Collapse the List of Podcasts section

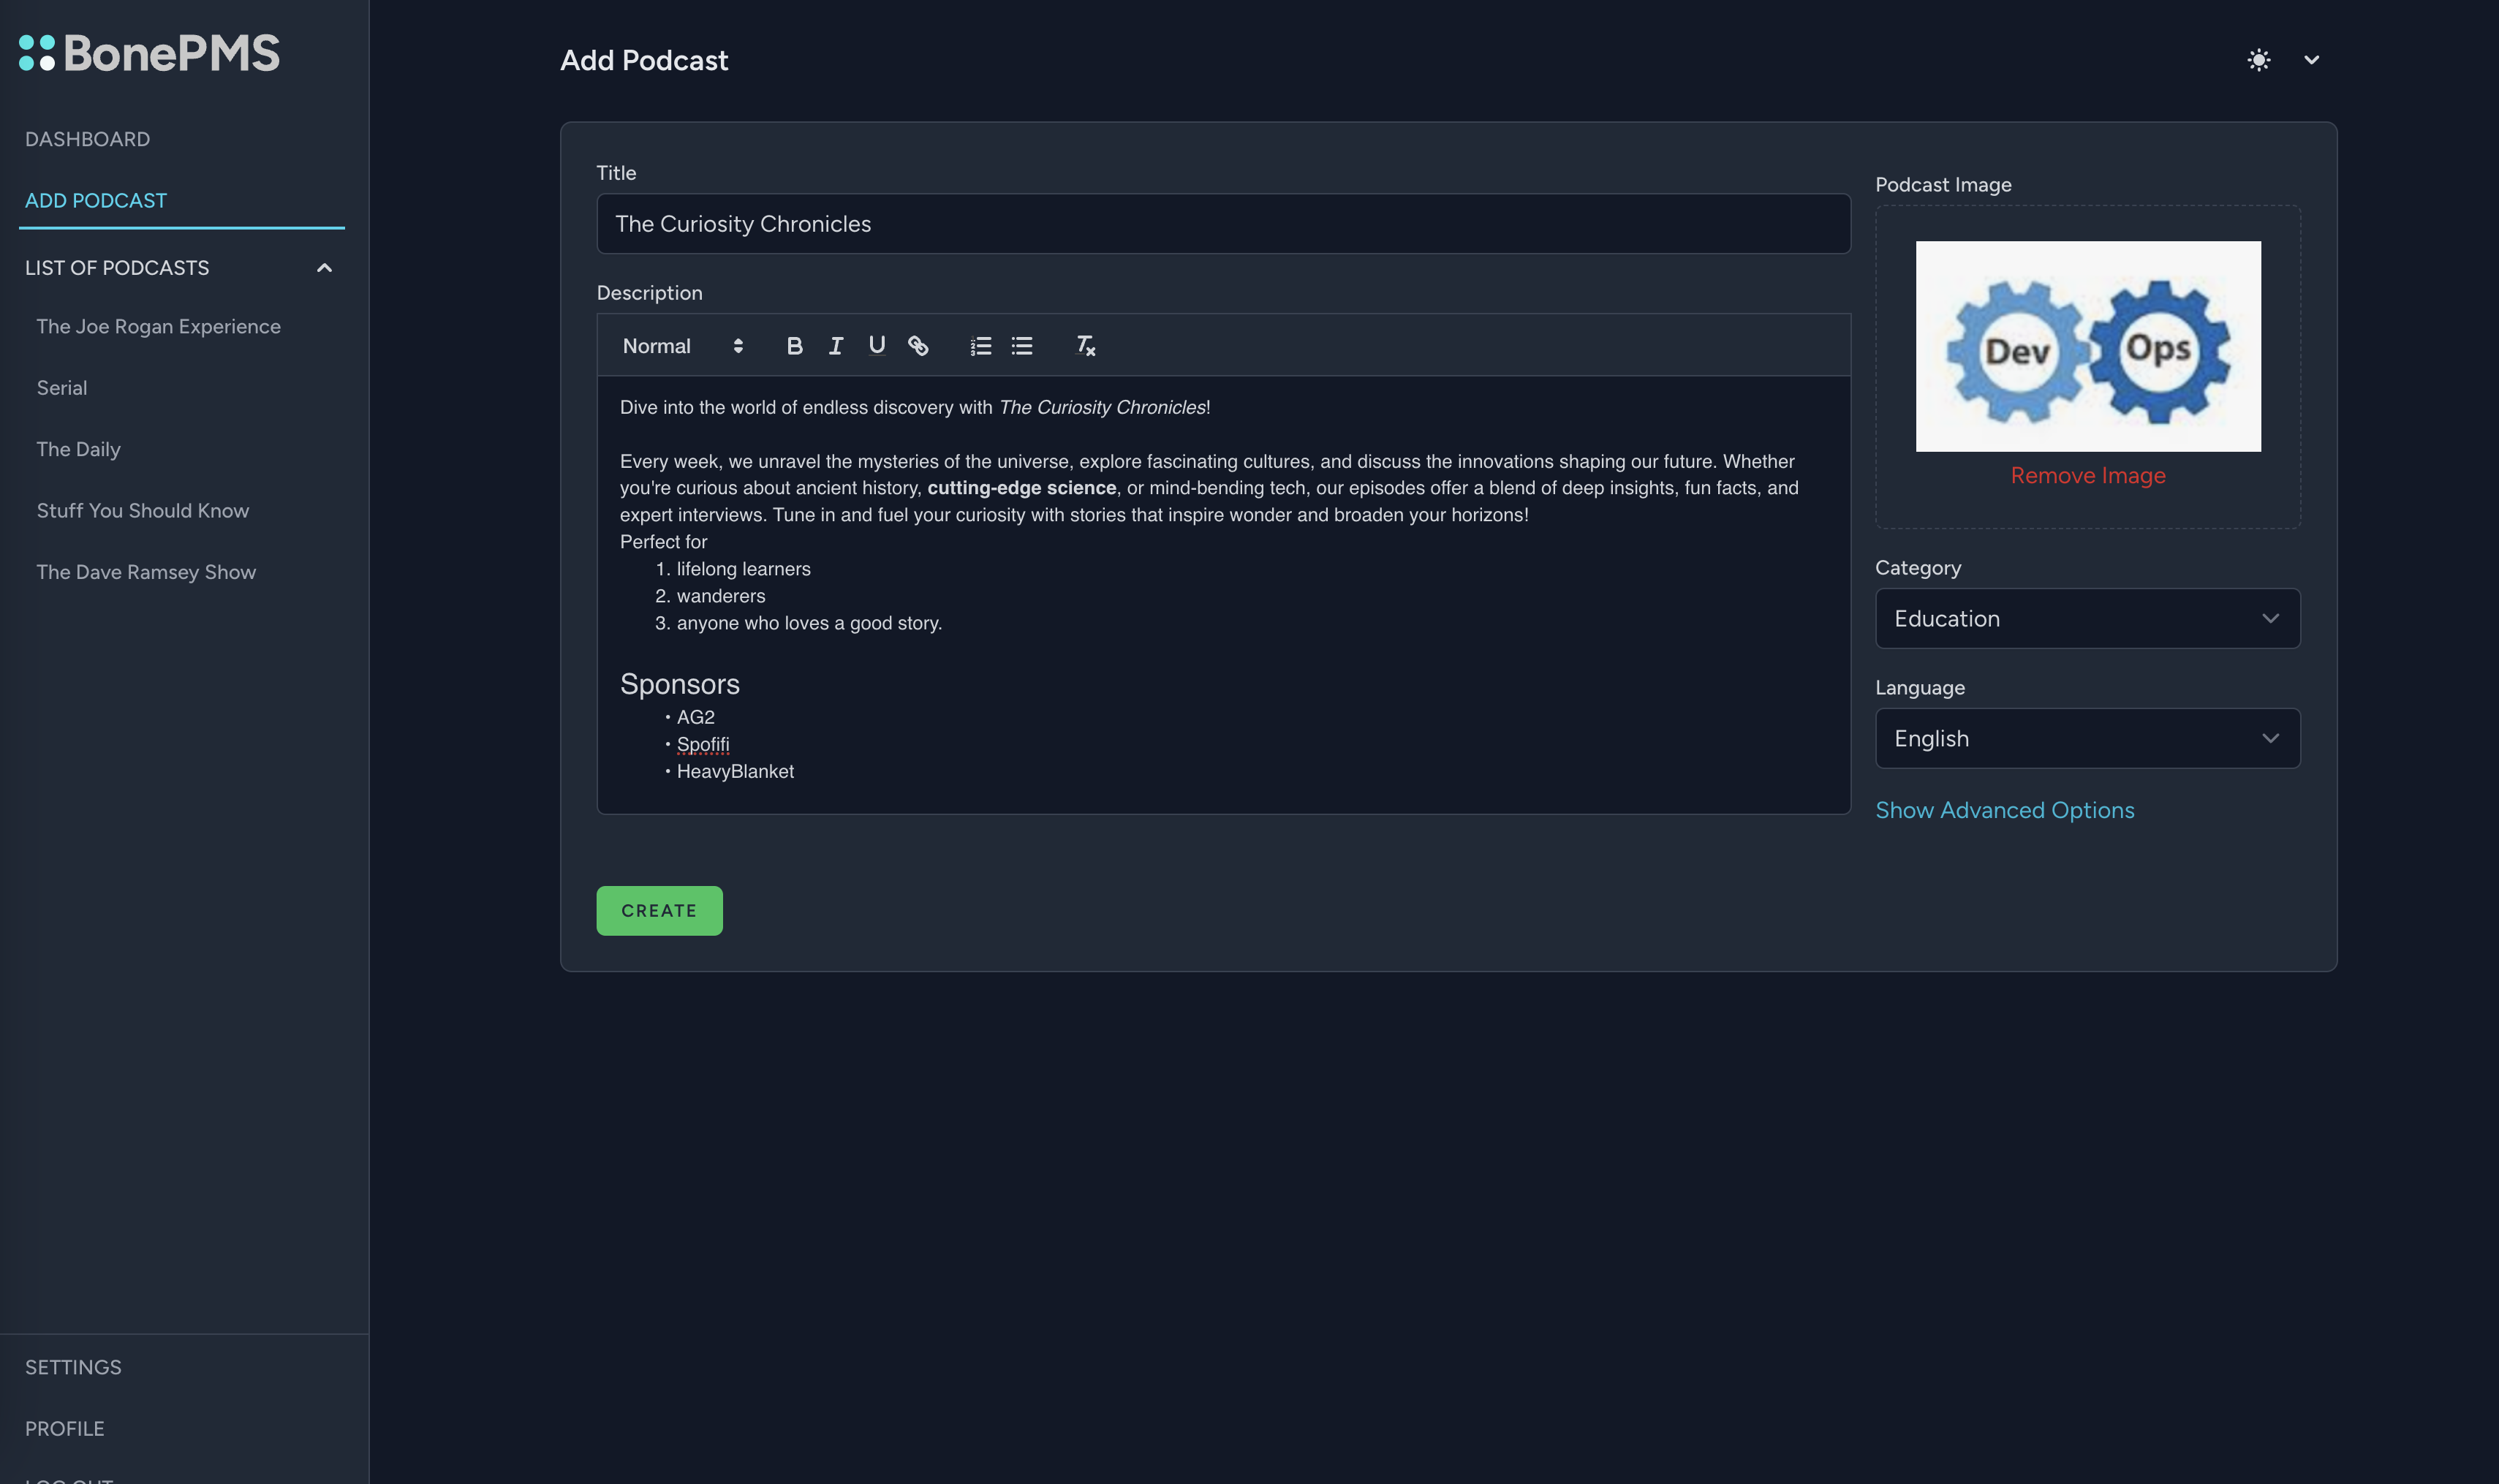coord(324,268)
